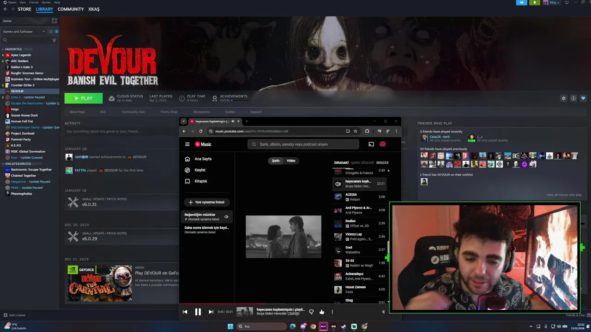Play Victory Lap from the queue

tap(359, 236)
